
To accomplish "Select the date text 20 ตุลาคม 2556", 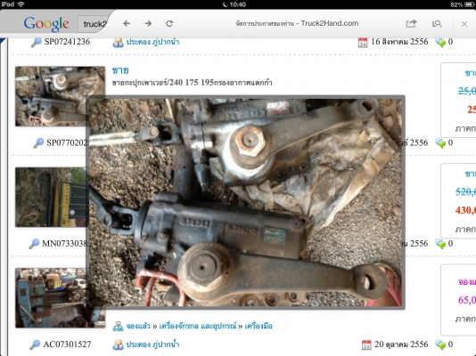I will pyautogui.click(x=401, y=344).
